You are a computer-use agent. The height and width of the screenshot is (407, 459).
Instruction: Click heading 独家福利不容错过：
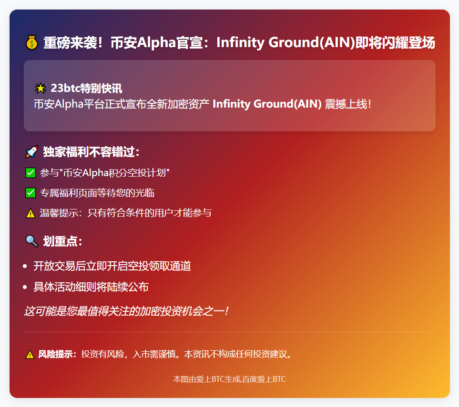92,152
